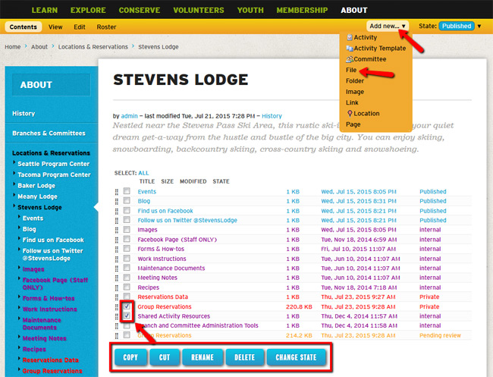Screen dimensions: 493x377
Task: Uncheck the Shared Activity Resources checkbox
Action: [127, 316]
